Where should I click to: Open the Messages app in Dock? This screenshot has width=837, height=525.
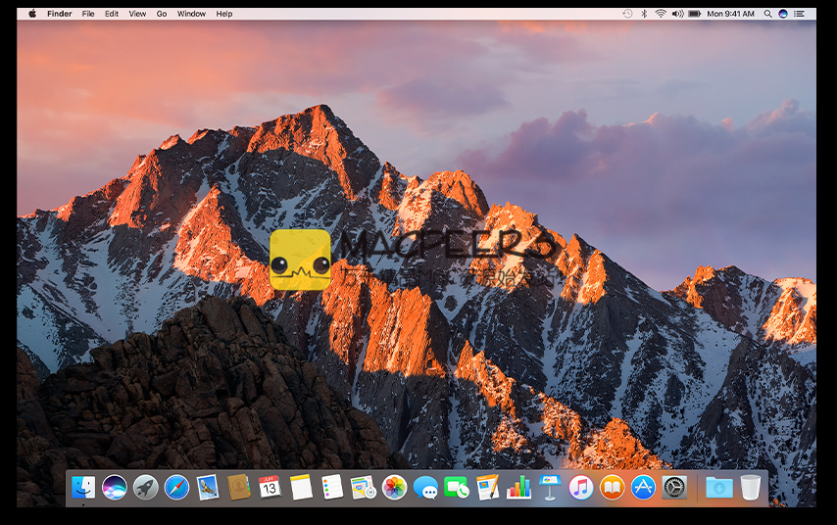pyautogui.click(x=425, y=487)
